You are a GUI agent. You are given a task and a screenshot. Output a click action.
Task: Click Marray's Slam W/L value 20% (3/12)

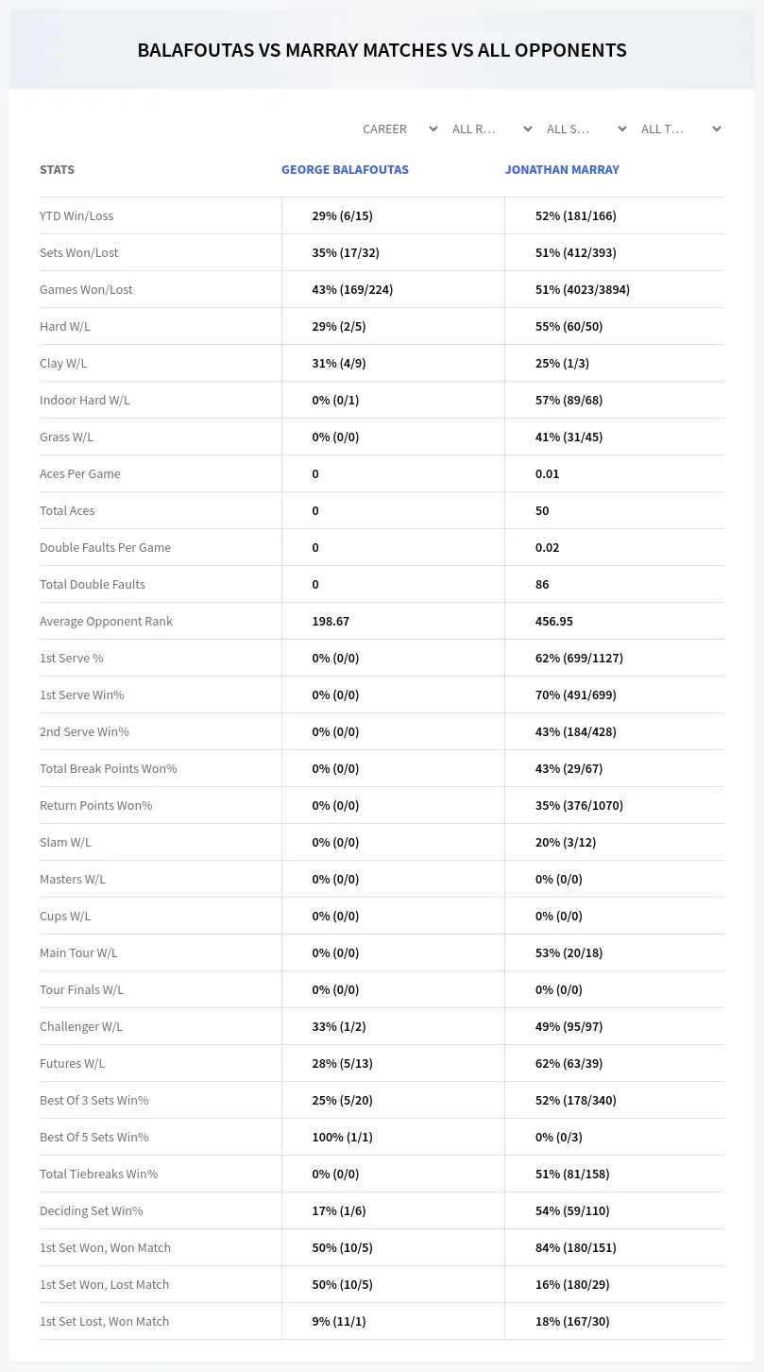tap(566, 842)
